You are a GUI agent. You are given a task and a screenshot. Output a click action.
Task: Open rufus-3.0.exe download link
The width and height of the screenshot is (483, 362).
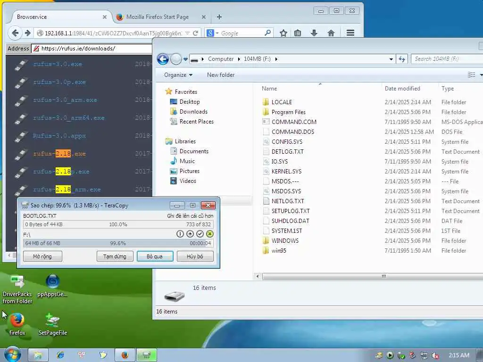coord(58,64)
